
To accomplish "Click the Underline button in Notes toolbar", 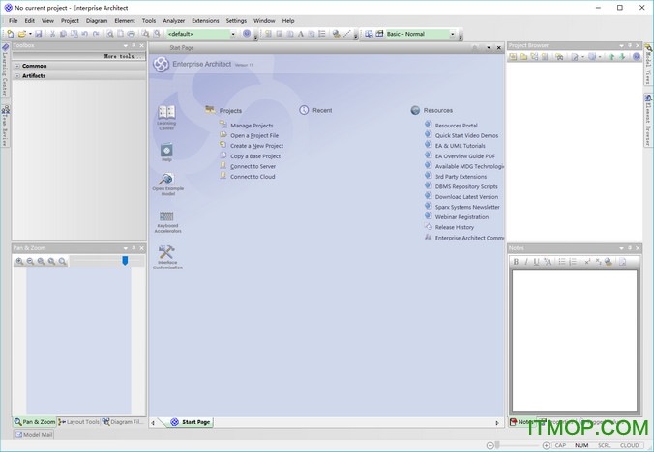I will pos(536,262).
